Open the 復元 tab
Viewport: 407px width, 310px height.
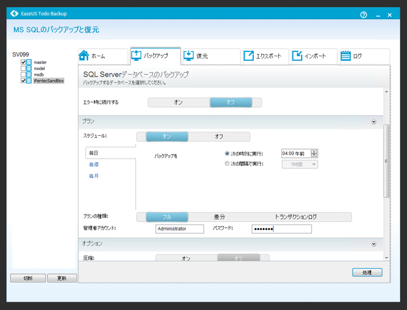coord(211,56)
